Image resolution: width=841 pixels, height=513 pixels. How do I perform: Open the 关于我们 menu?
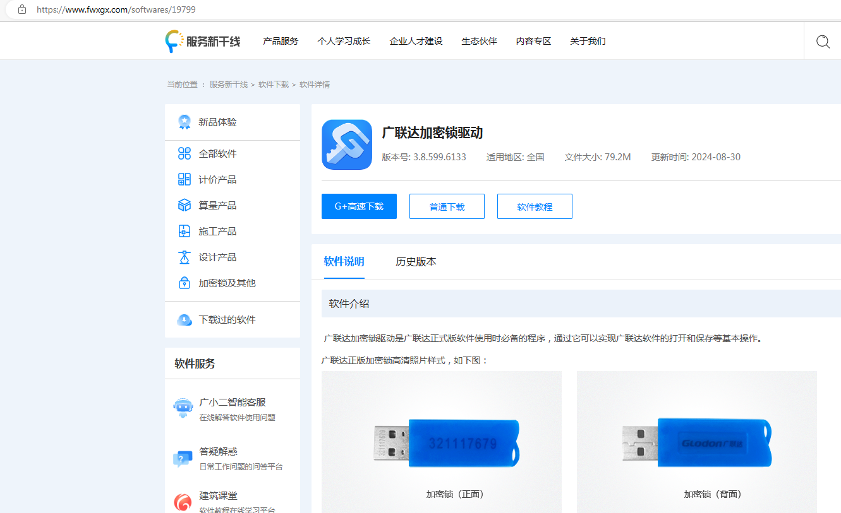coord(588,41)
